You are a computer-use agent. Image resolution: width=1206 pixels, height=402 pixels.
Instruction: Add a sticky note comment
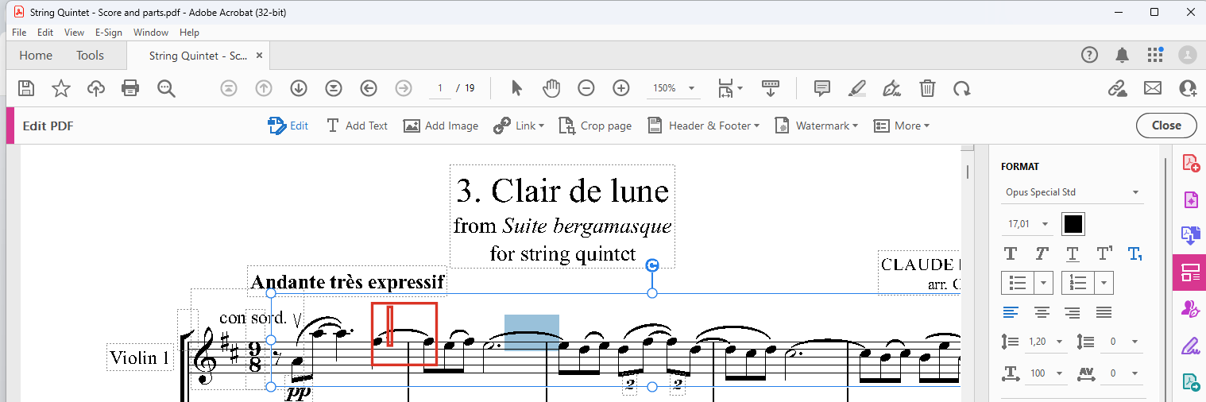822,88
